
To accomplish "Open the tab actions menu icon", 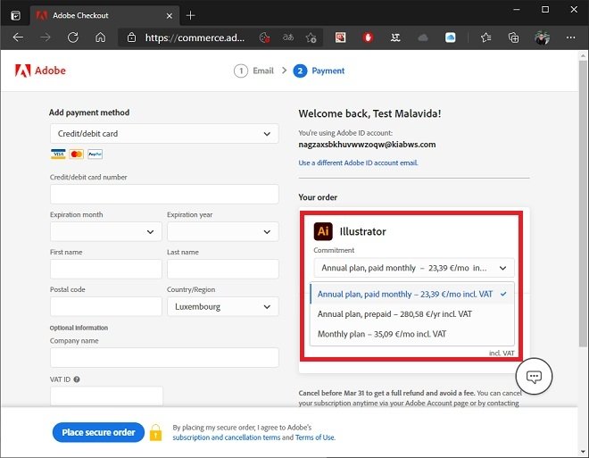I will 15,15.
